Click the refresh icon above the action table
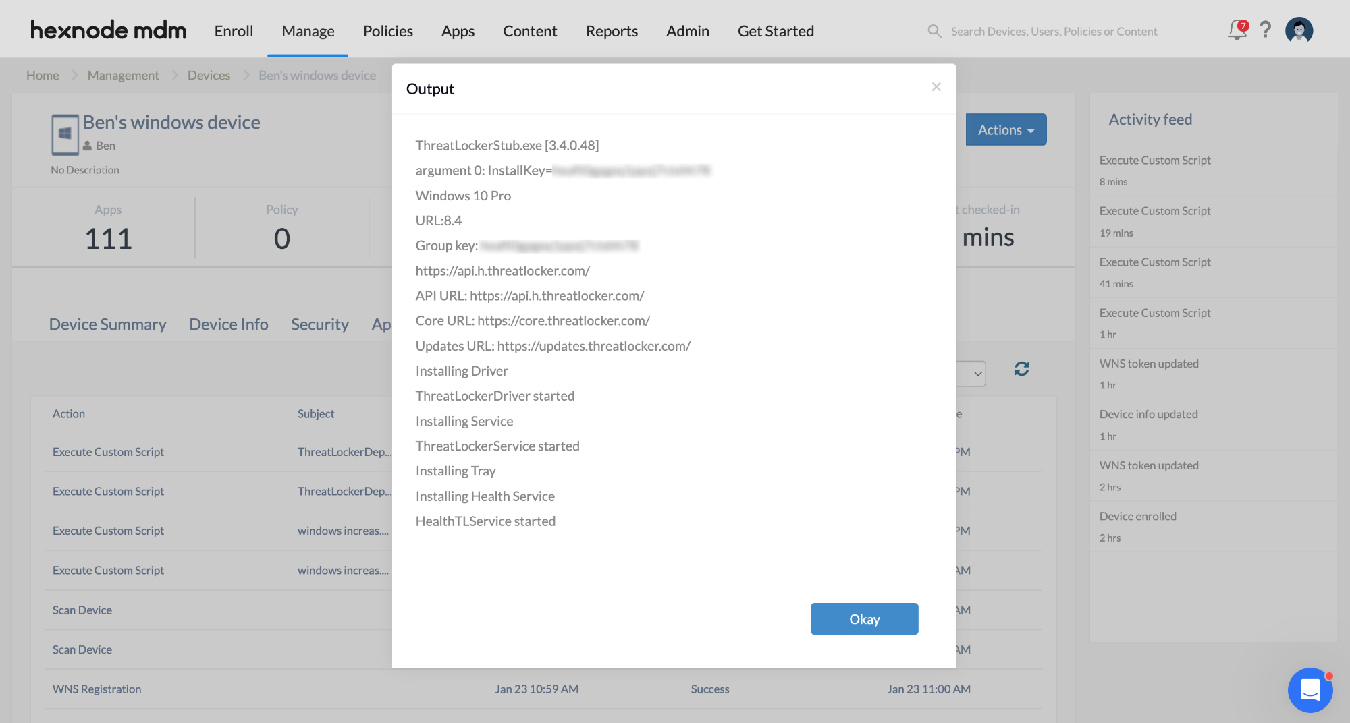This screenshot has width=1350, height=723. [x=1022, y=369]
